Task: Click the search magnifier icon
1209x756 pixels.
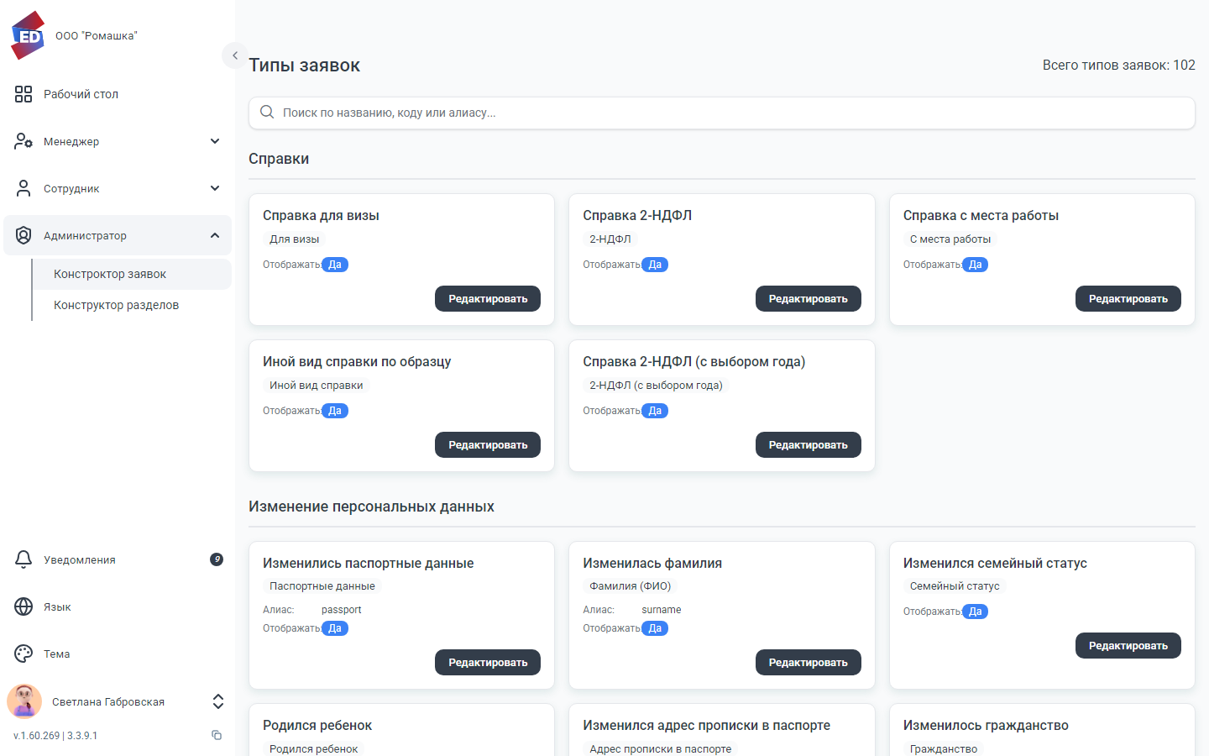Action: [x=267, y=112]
